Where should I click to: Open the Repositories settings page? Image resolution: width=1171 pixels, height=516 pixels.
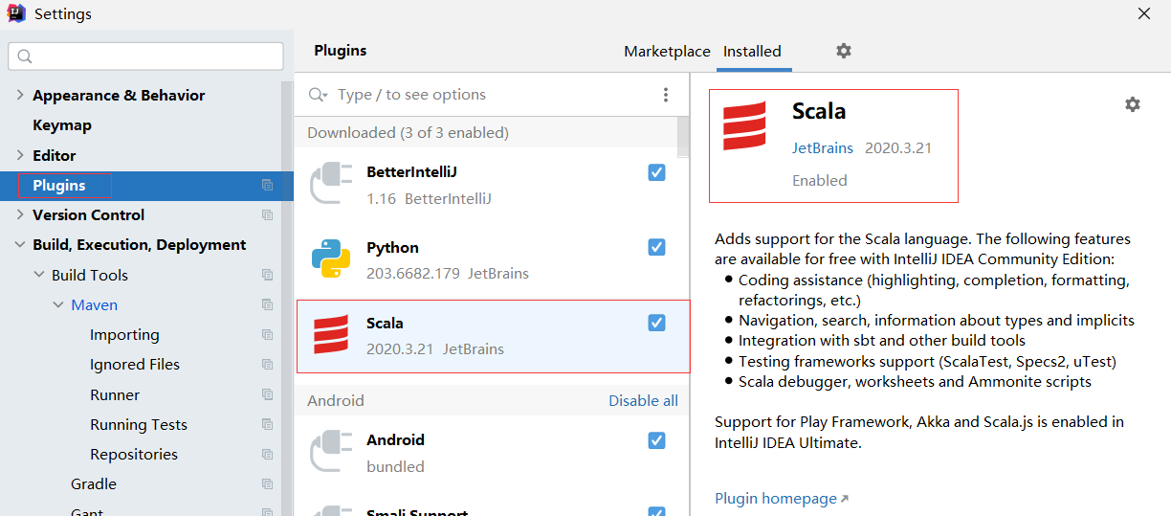tap(134, 455)
